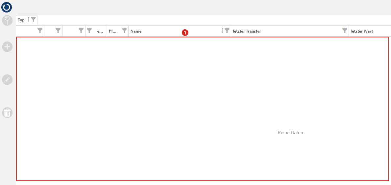Toggle sort arrow on Typ group chip
This screenshot has height=185, width=391.
[29, 20]
